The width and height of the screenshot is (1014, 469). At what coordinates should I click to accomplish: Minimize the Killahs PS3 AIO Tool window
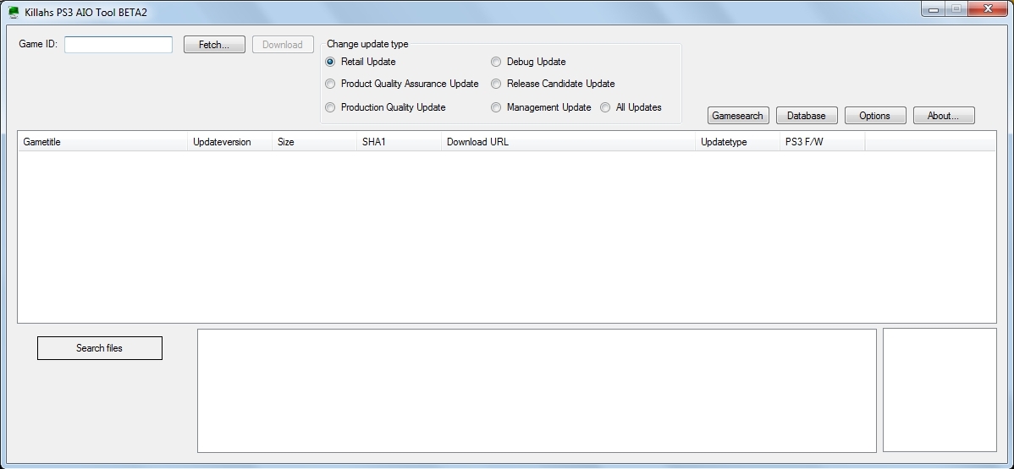[933, 9]
